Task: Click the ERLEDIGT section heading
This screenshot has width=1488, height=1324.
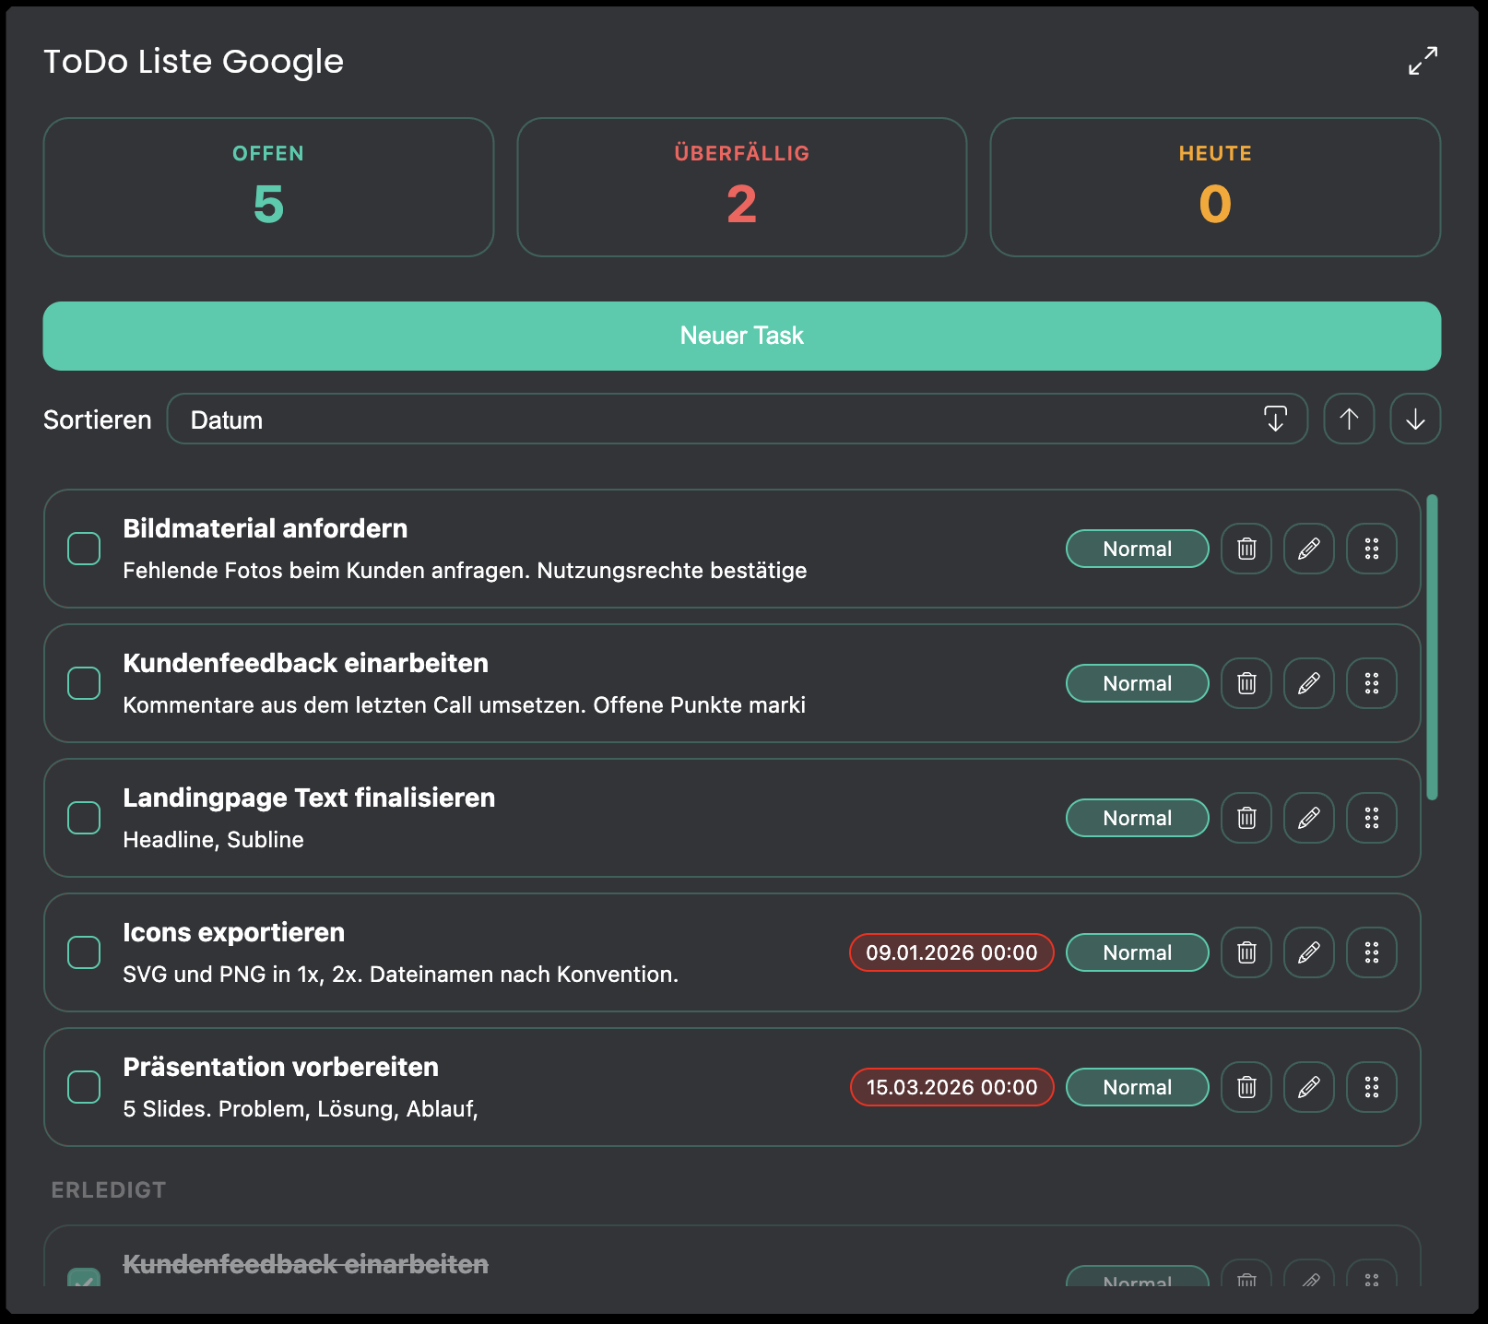Action: click(x=109, y=1190)
